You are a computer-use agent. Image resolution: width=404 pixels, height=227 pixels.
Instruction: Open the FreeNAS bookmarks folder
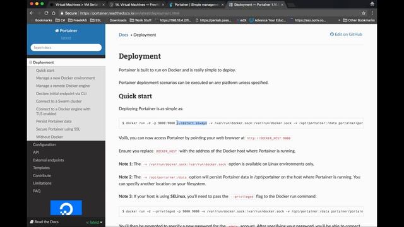coord(77,20)
